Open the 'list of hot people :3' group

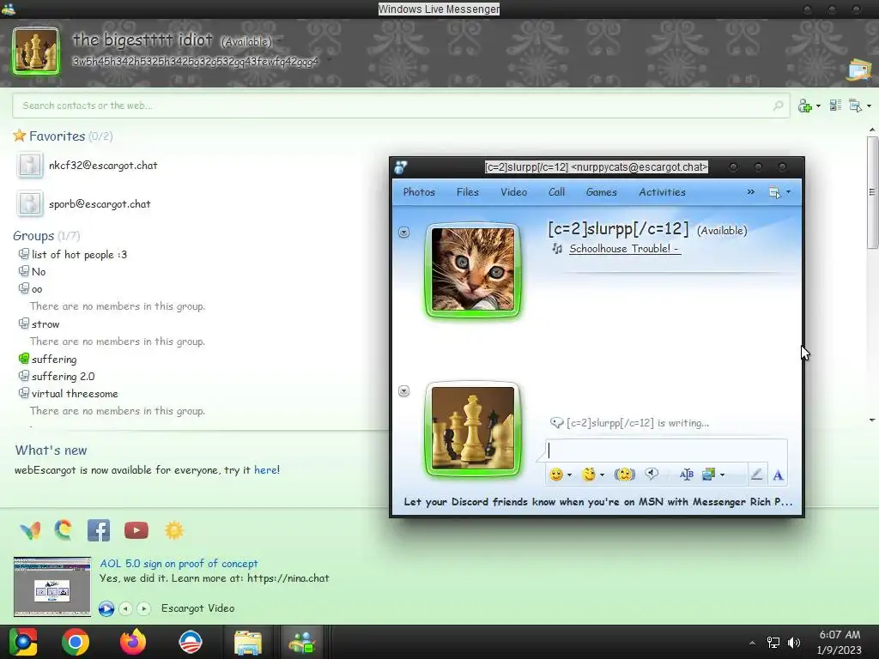click(79, 254)
